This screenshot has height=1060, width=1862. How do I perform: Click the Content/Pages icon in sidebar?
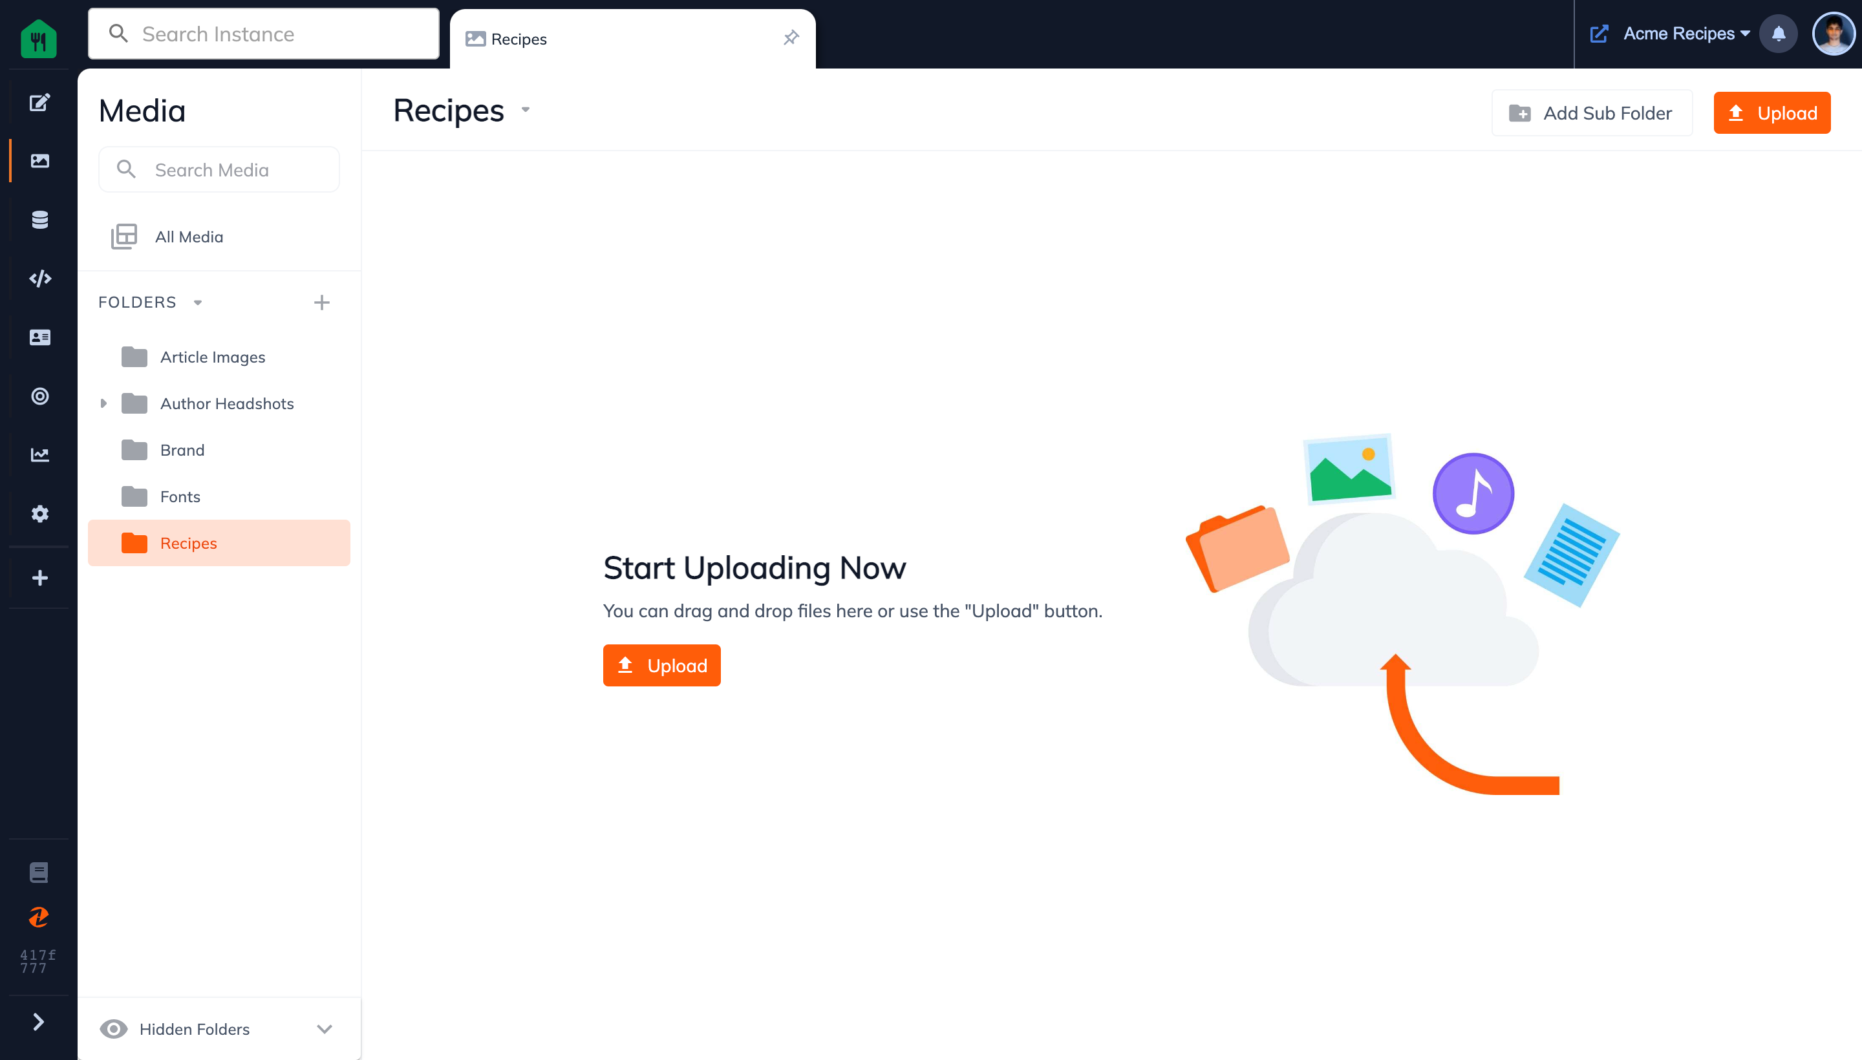coord(38,102)
